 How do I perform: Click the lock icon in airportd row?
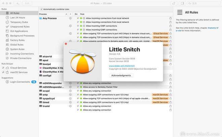[x=171, y=56]
